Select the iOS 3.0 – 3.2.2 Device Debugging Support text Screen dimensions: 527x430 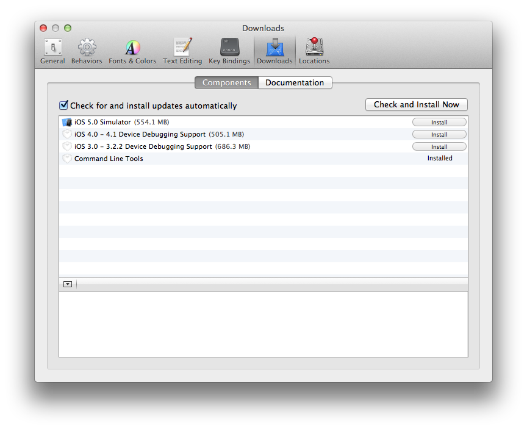143,146
